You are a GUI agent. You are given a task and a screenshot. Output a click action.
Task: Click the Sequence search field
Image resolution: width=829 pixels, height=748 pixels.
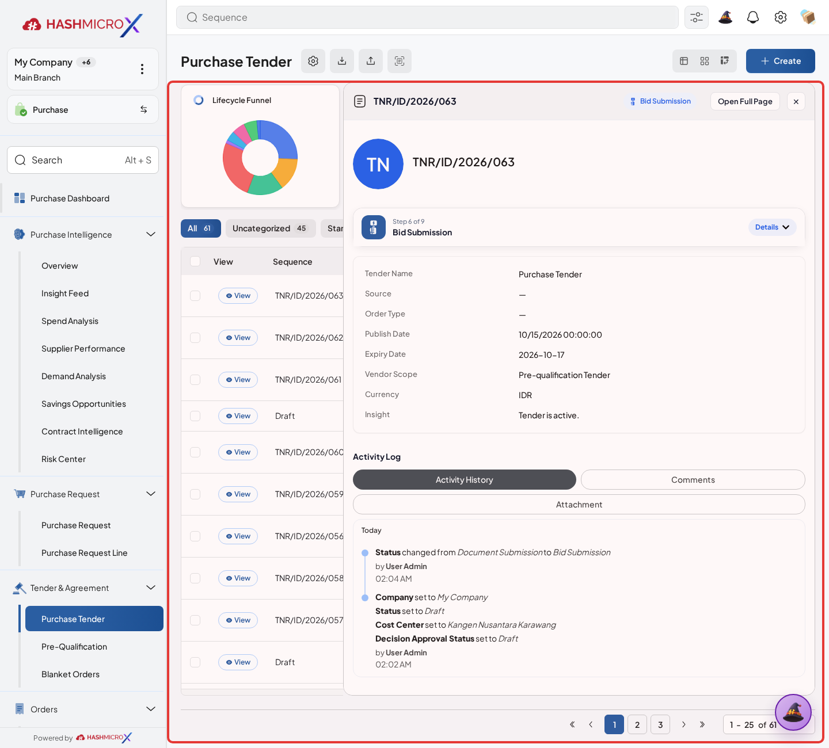(x=427, y=17)
